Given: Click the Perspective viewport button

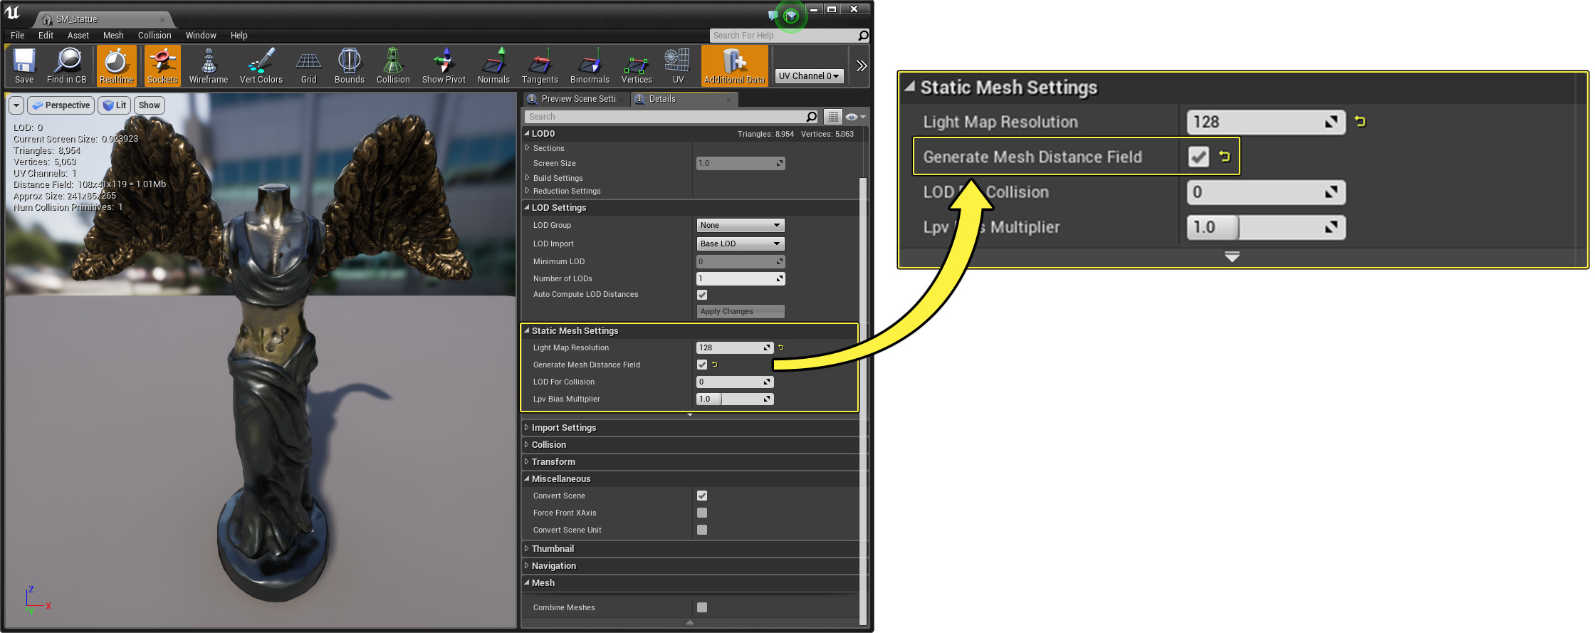Looking at the screenshot, I should click(x=61, y=105).
